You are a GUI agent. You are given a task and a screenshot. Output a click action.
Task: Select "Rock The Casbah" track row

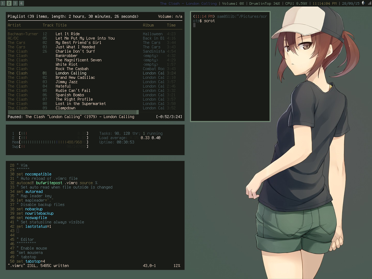[x=72, y=69]
